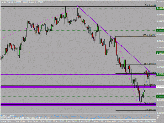Click the AUDUSD,H1 chart title text
This screenshot has height=123, width=164.
[x=7, y=2]
